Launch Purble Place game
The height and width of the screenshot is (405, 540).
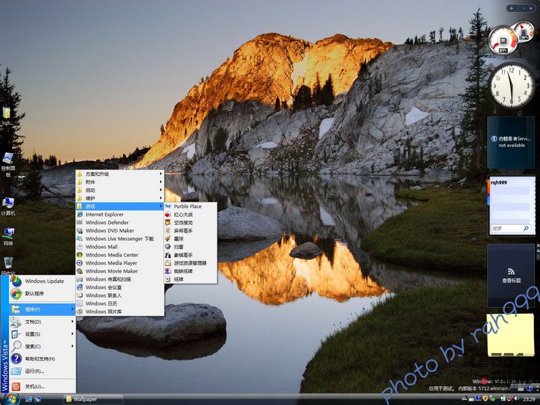point(187,207)
